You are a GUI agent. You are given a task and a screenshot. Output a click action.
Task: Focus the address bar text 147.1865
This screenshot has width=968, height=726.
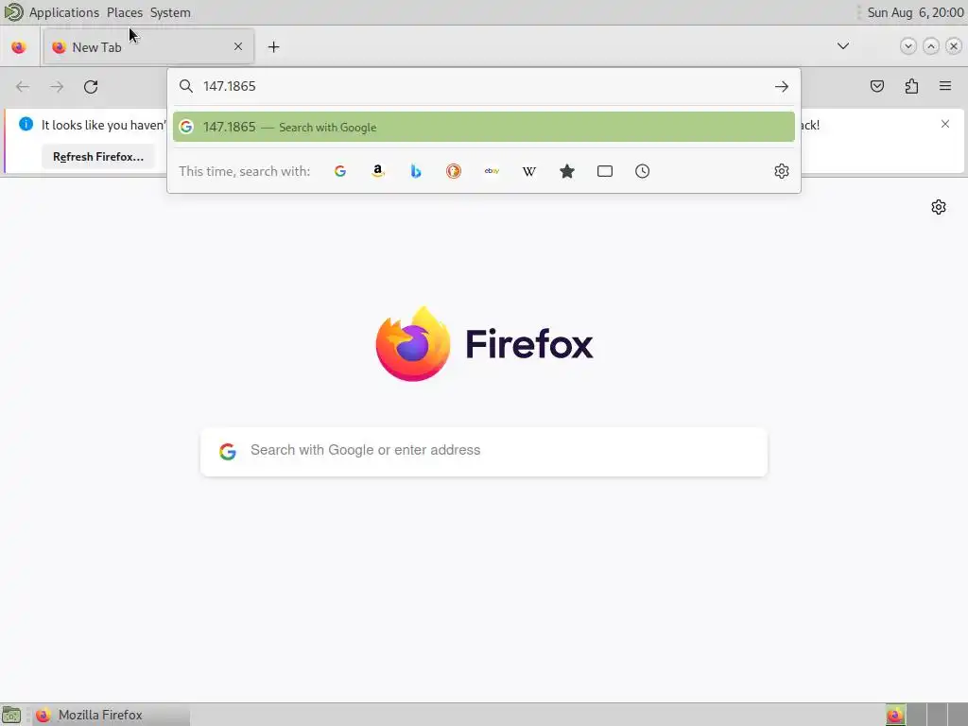[230, 86]
